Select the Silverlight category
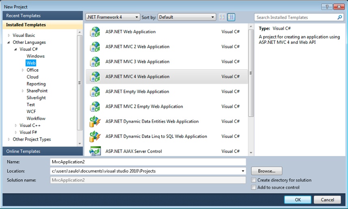This screenshot has height=209, width=348. (36, 98)
